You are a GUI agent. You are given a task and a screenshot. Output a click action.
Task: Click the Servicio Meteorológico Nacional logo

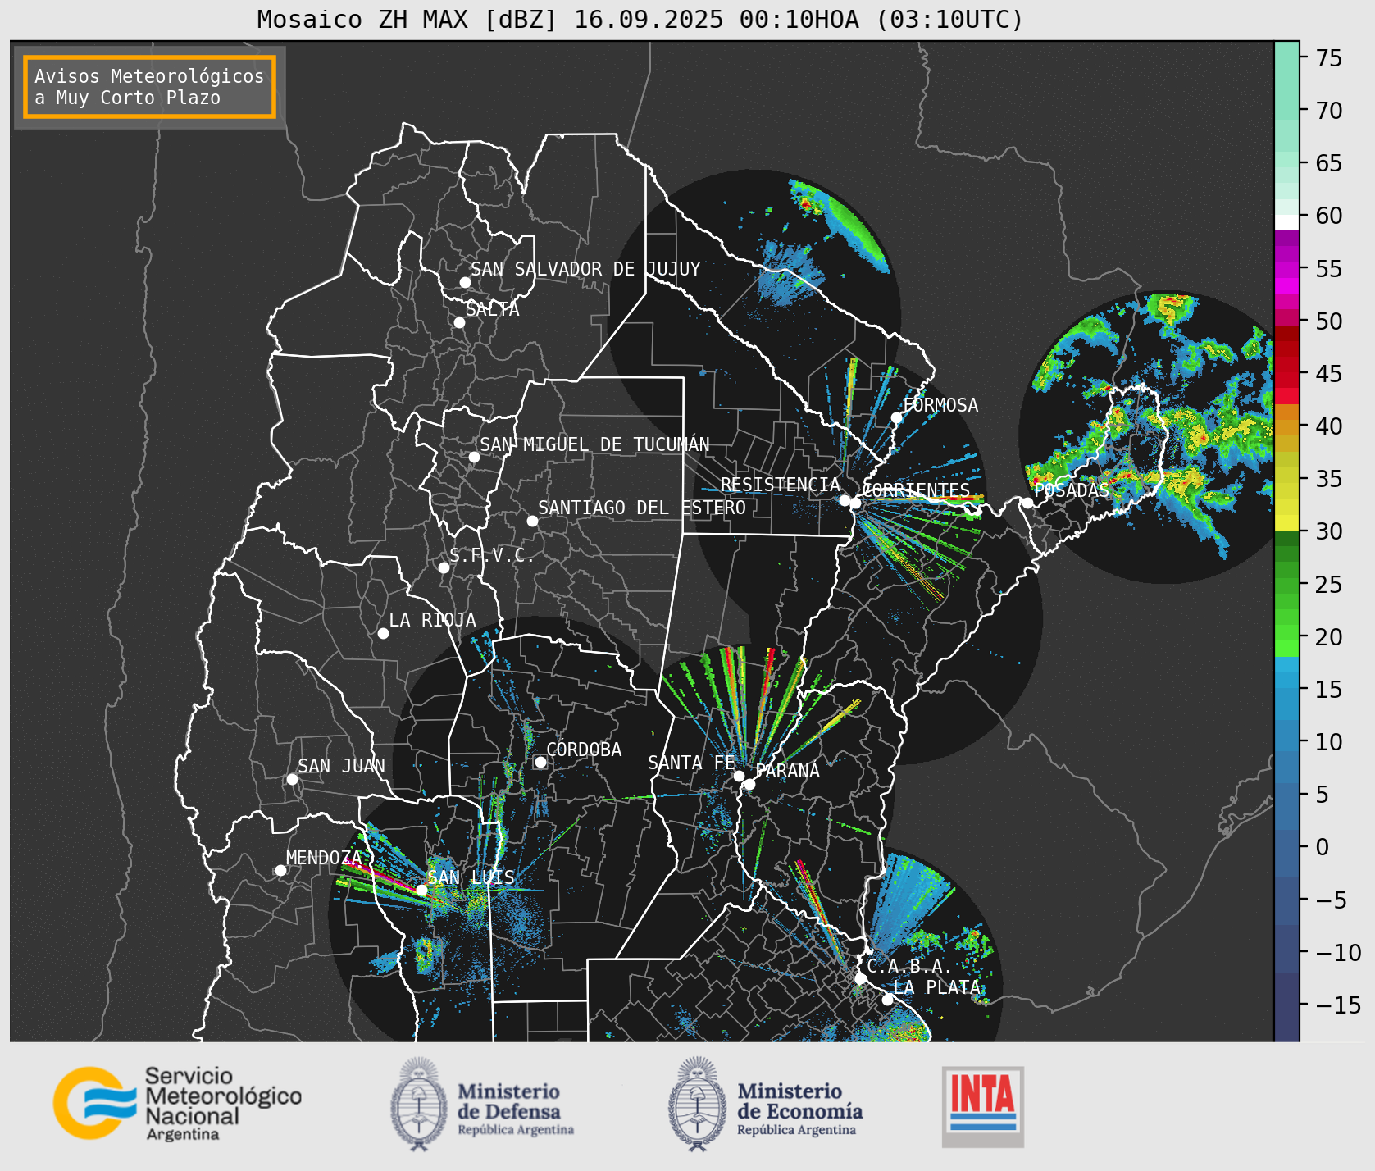178,1103
